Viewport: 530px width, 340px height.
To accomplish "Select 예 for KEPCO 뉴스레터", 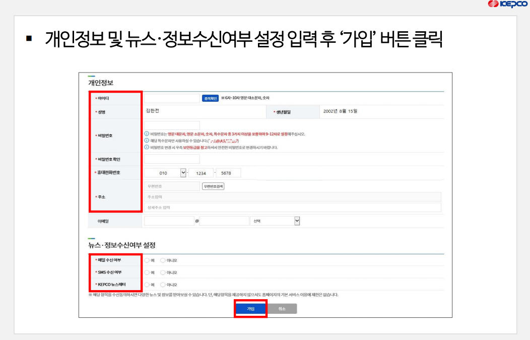I will coord(147,285).
